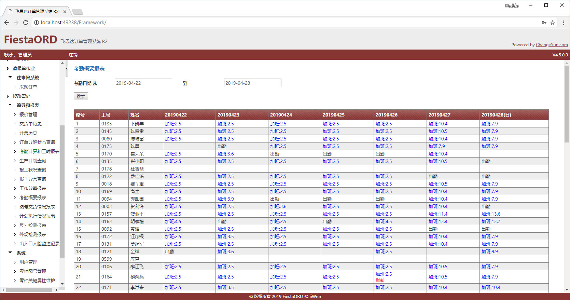Bookmark this page with the star icon
The height and width of the screenshot is (300, 570).
[x=553, y=23]
